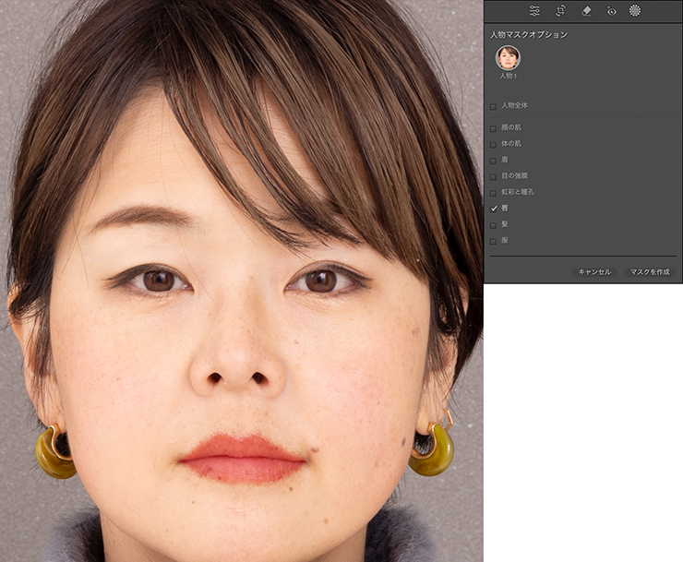Check the 目の強膜 checkbox

[x=494, y=176]
